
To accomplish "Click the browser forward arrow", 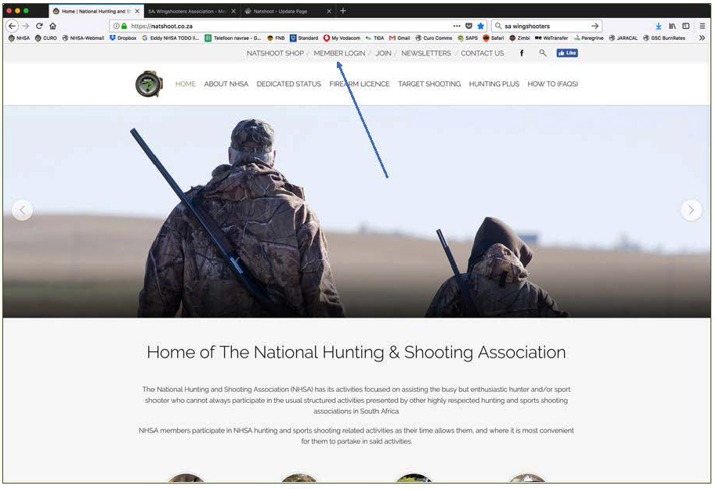I will point(26,26).
